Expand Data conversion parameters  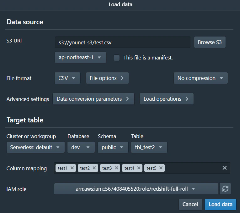93,99
